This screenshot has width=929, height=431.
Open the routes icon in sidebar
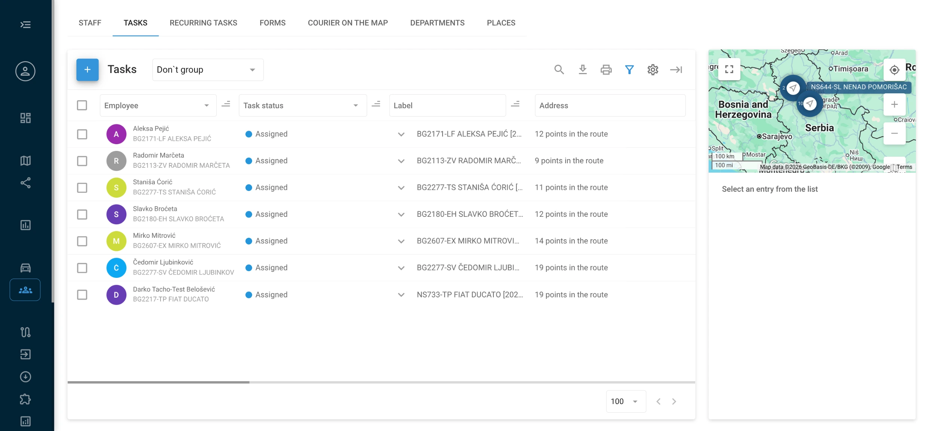pyautogui.click(x=25, y=332)
